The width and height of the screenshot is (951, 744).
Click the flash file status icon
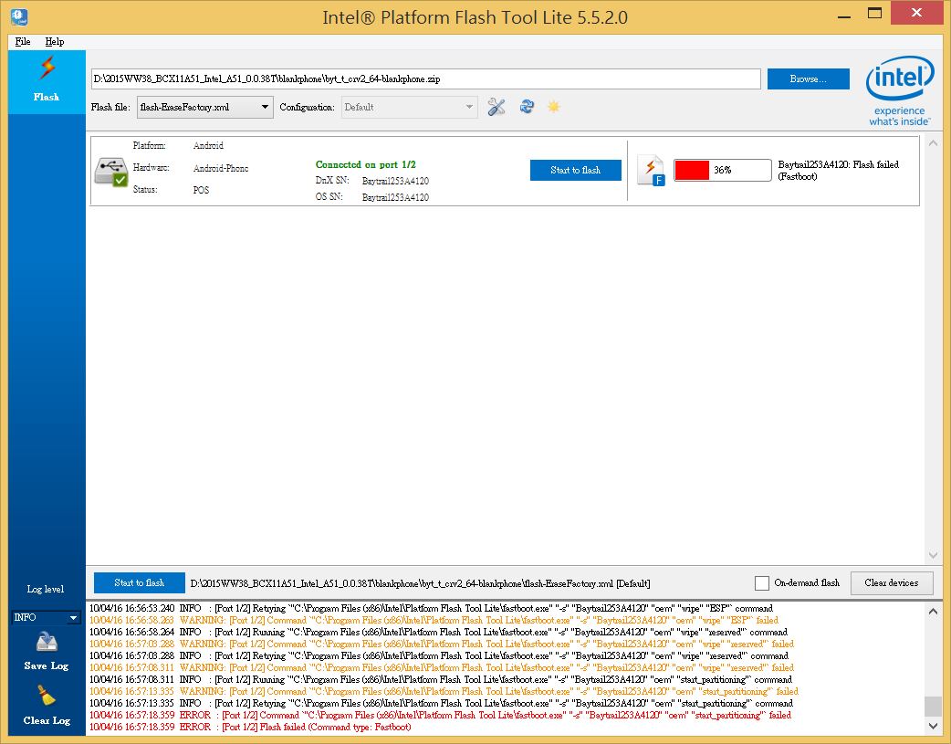[x=651, y=171]
